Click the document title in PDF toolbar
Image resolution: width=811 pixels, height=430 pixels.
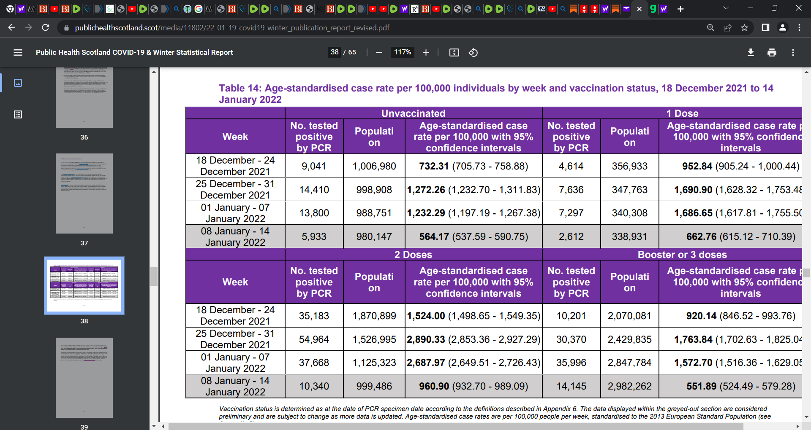point(134,52)
